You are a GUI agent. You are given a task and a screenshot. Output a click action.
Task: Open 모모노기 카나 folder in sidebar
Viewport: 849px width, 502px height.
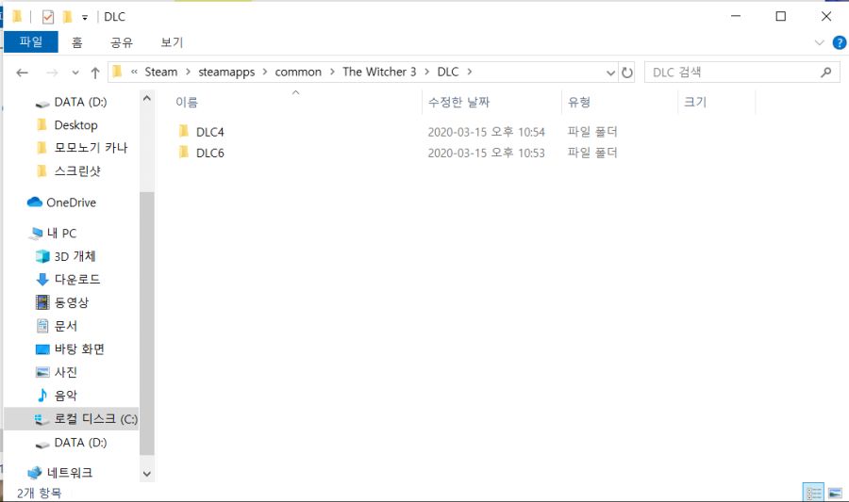[x=91, y=148]
